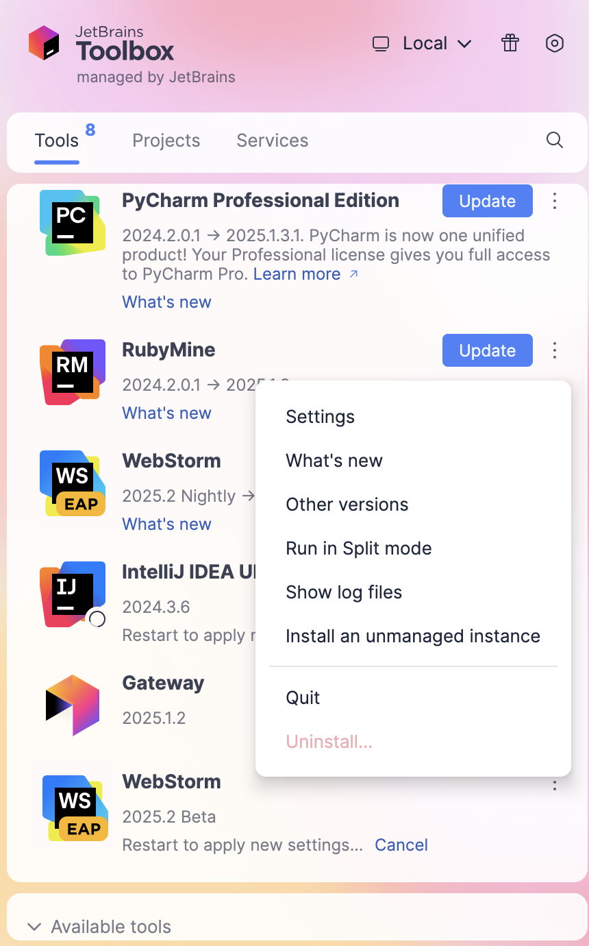Click the Update button for RubyMine
Screen dimensions: 589x946
pos(487,350)
